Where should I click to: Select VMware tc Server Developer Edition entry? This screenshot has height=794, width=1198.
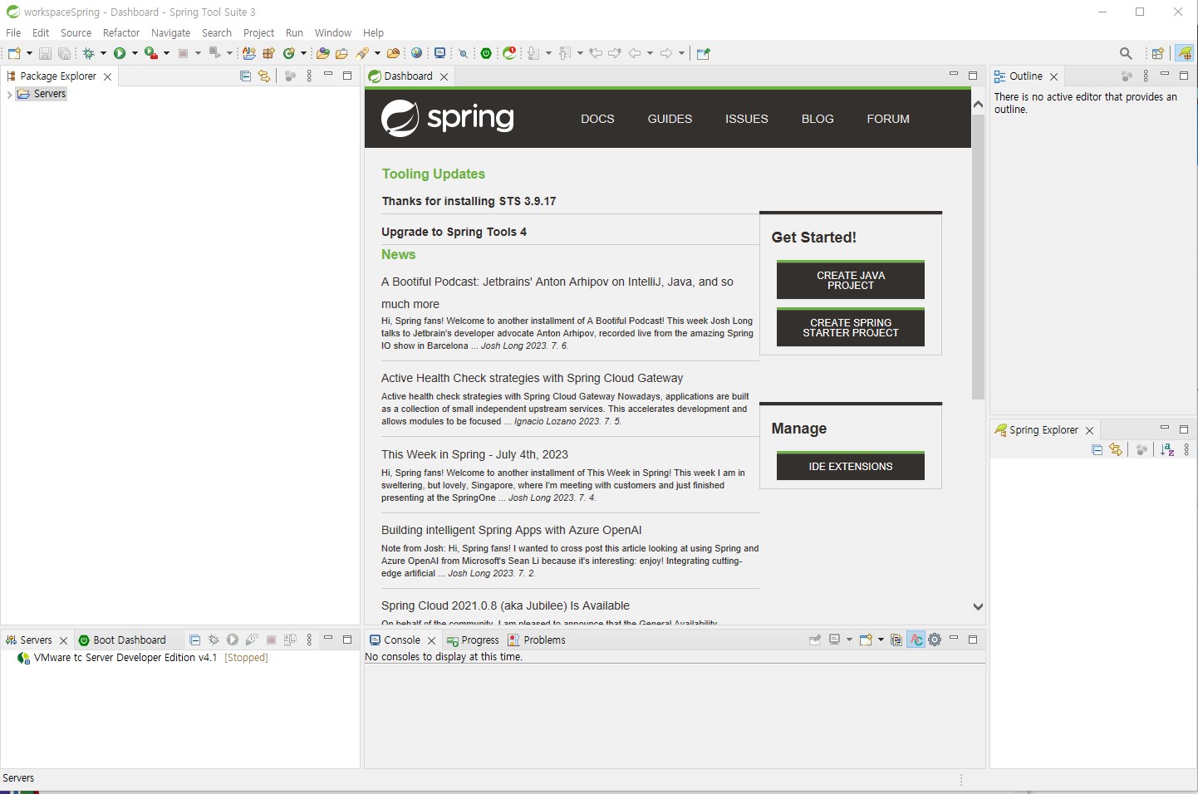(142, 658)
